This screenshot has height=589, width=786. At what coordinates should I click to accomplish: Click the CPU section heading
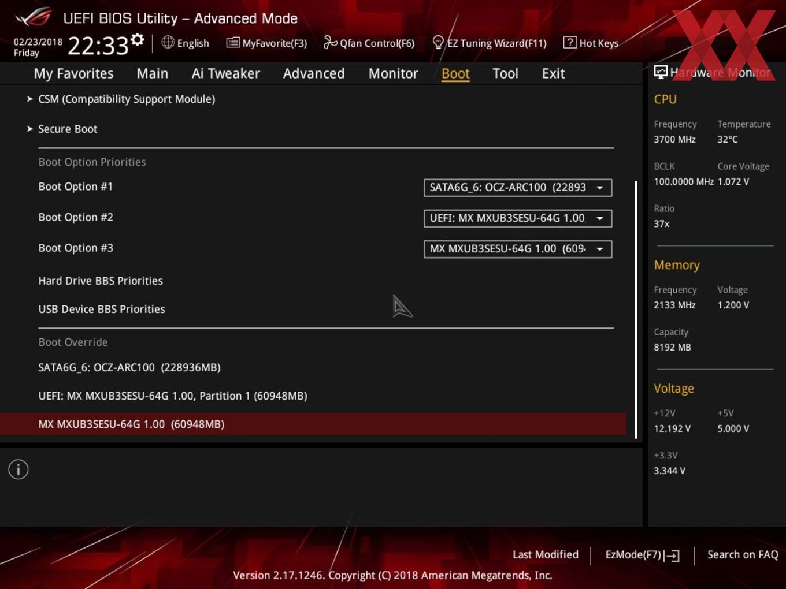[x=665, y=99]
